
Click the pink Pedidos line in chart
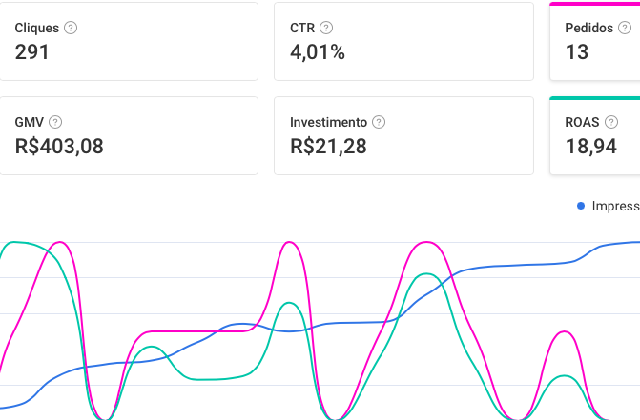pos(191,331)
